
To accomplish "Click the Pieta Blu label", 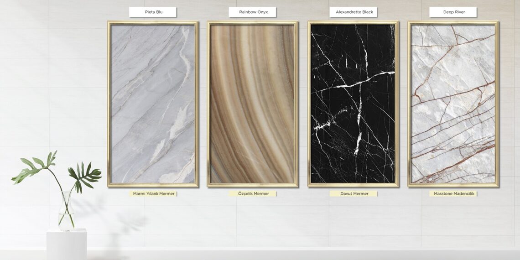I will (153, 12).
